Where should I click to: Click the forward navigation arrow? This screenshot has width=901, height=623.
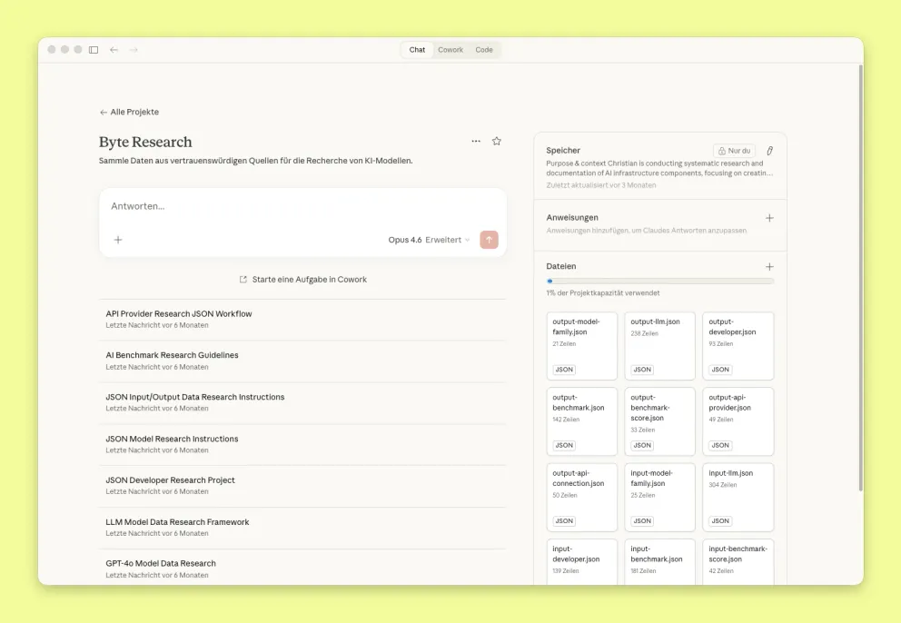point(133,50)
